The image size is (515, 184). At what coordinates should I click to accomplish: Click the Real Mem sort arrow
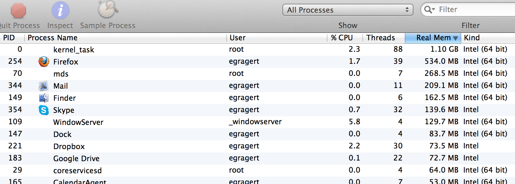(455, 38)
